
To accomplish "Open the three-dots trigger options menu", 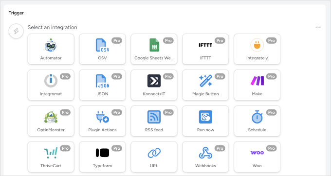I will pos(318,27).
